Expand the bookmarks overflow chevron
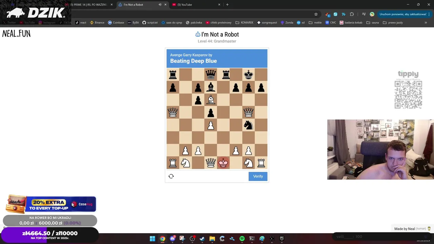The image size is (434, 244). [x=426, y=23]
